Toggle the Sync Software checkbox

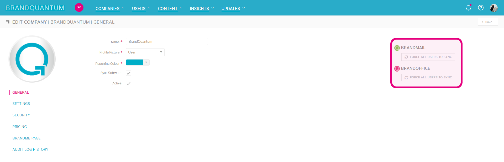tap(129, 73)
